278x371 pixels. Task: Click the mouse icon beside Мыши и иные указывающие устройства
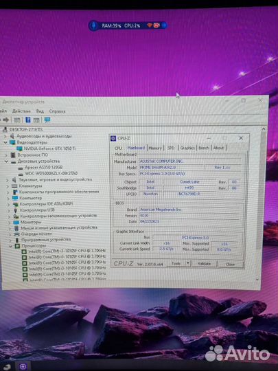pyautogui.click(x=16, y=228)
